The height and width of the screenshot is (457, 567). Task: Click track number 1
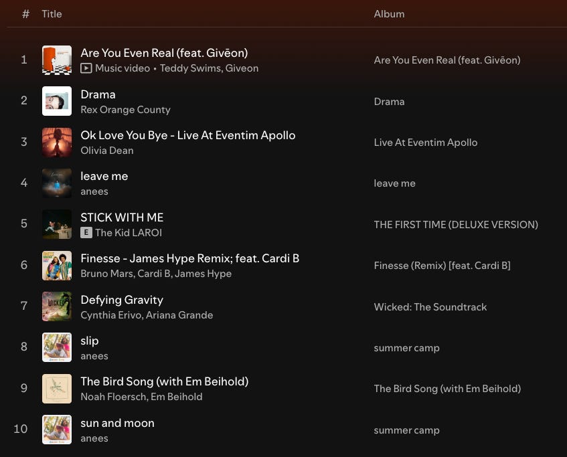coord(24,60)
